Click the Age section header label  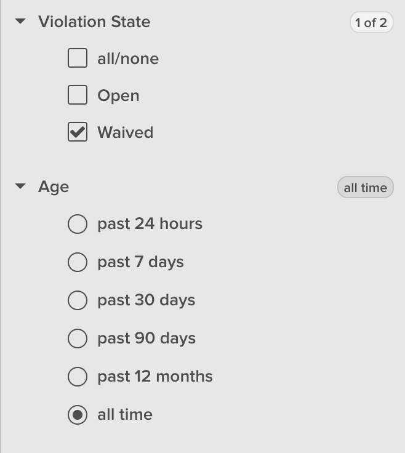coord(54,186)
